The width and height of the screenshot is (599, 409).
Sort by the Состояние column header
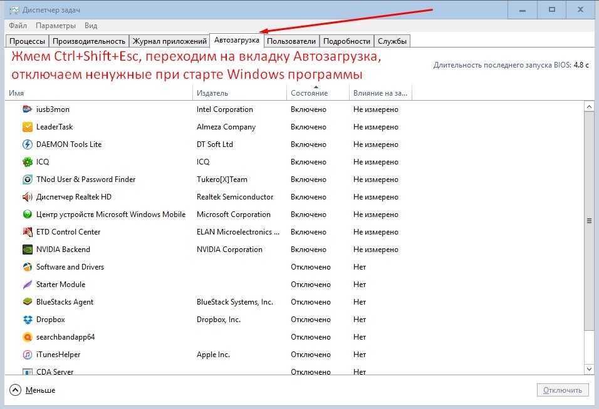coord(318,93)
